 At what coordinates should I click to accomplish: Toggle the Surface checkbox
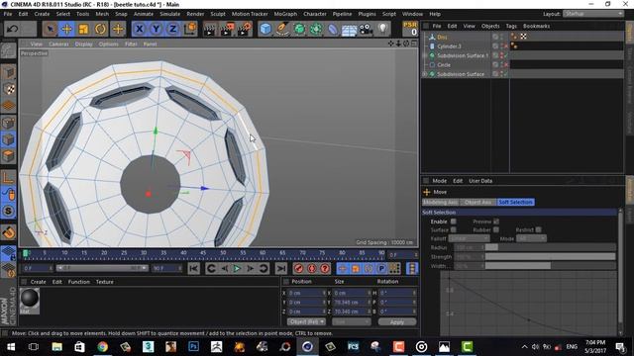pyautogui.click(x=454, y=229)
